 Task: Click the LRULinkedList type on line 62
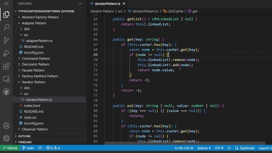[x=165, y=19]
